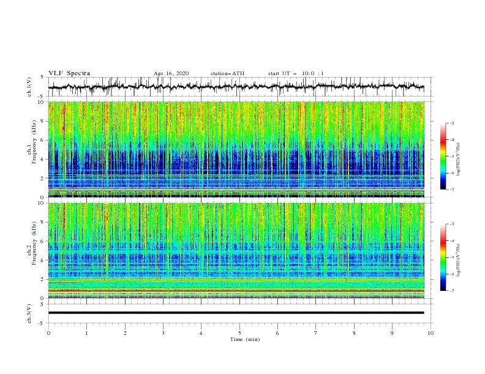Click the ch.3 flat black trace
Viewport: 485px width, 374px height.
coord(236,313)
